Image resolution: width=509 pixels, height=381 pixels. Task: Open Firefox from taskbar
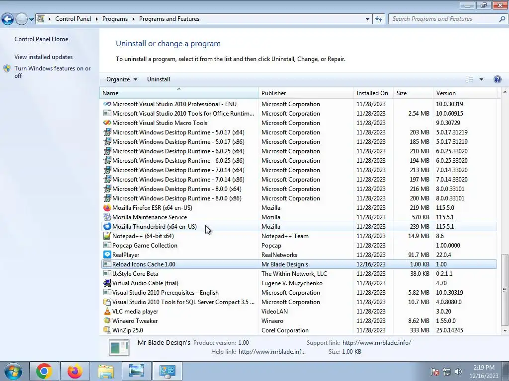75,371
